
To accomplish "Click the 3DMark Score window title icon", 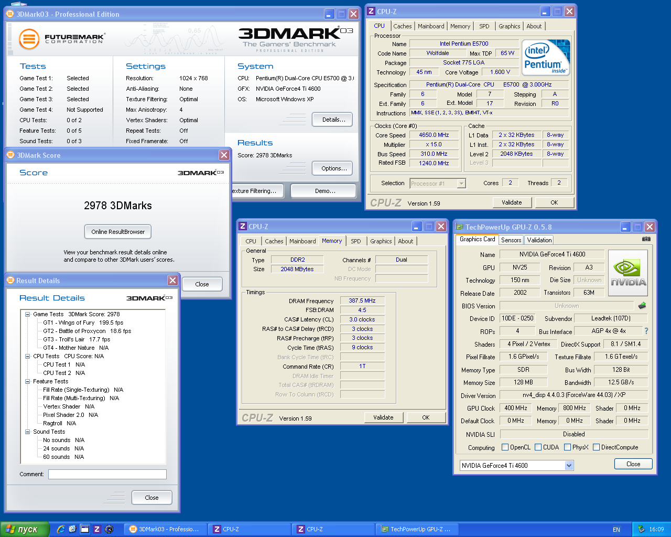I will pyautogui.click(x=10, y=155).
